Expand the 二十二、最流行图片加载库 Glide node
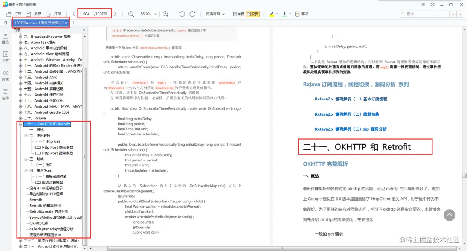The image size is (467, 251). coord(21,240)
